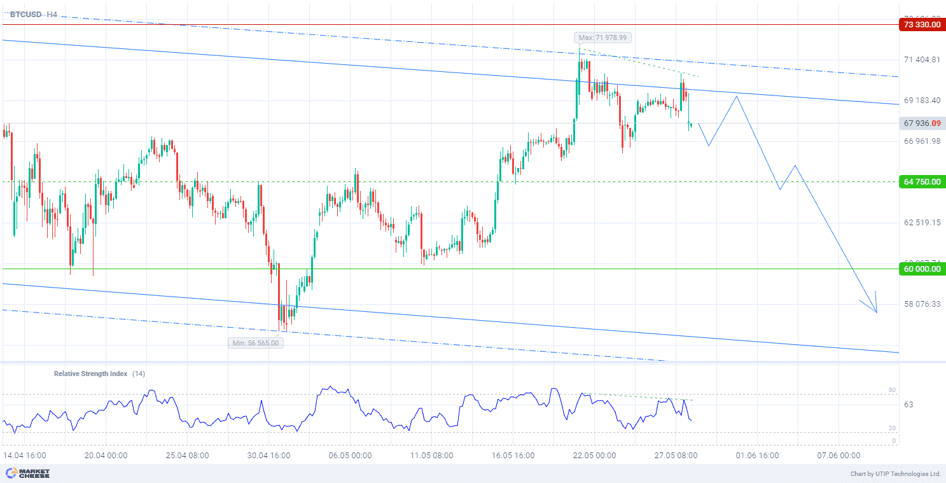Click the current price tag 67 936.09

pos(922,123)
